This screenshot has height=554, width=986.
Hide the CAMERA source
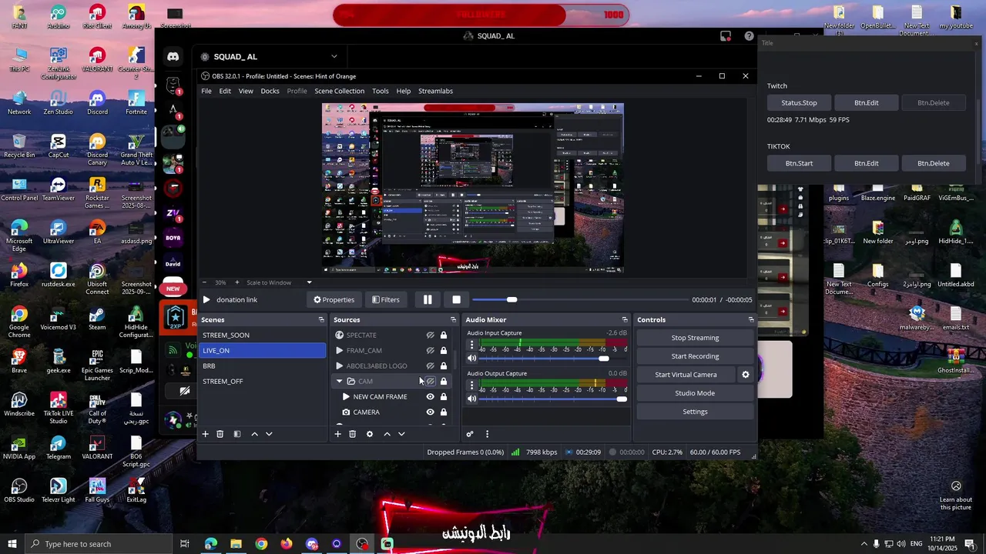(431, 412)
